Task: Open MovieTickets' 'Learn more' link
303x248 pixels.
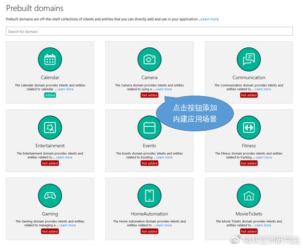Action: click(x=263, y=225)
